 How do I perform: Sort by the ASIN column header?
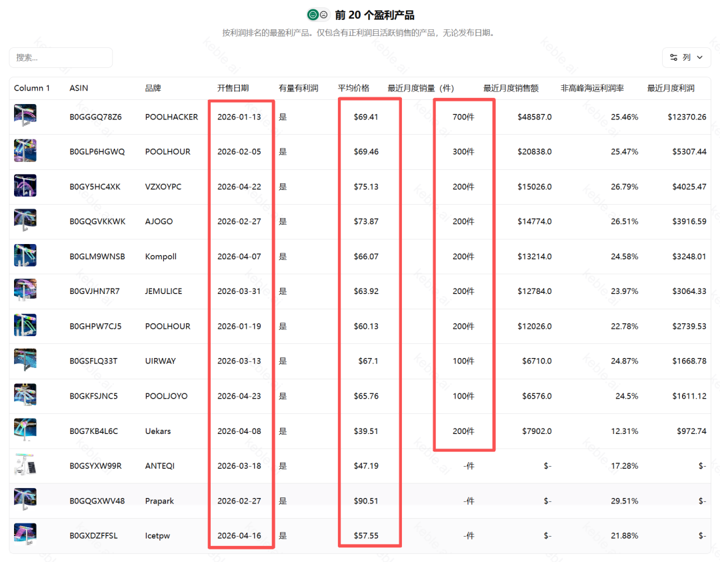click(x=79, y=88)
